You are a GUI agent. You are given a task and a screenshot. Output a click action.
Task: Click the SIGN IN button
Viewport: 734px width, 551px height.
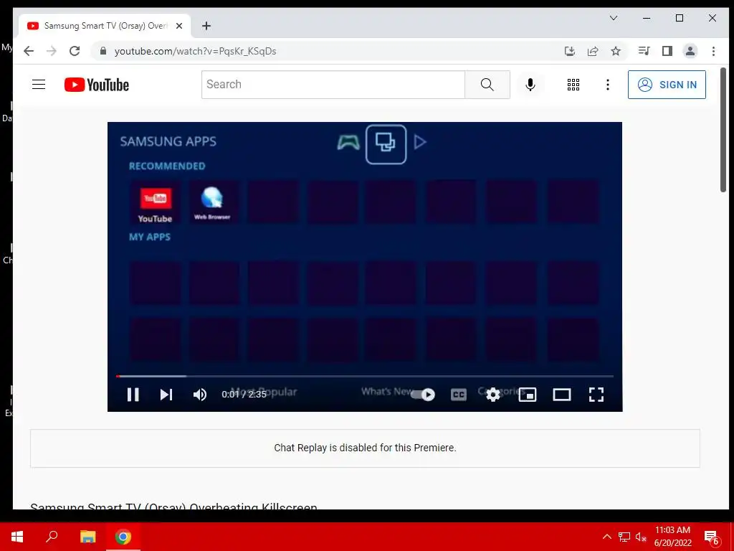[x=667, y=85]
